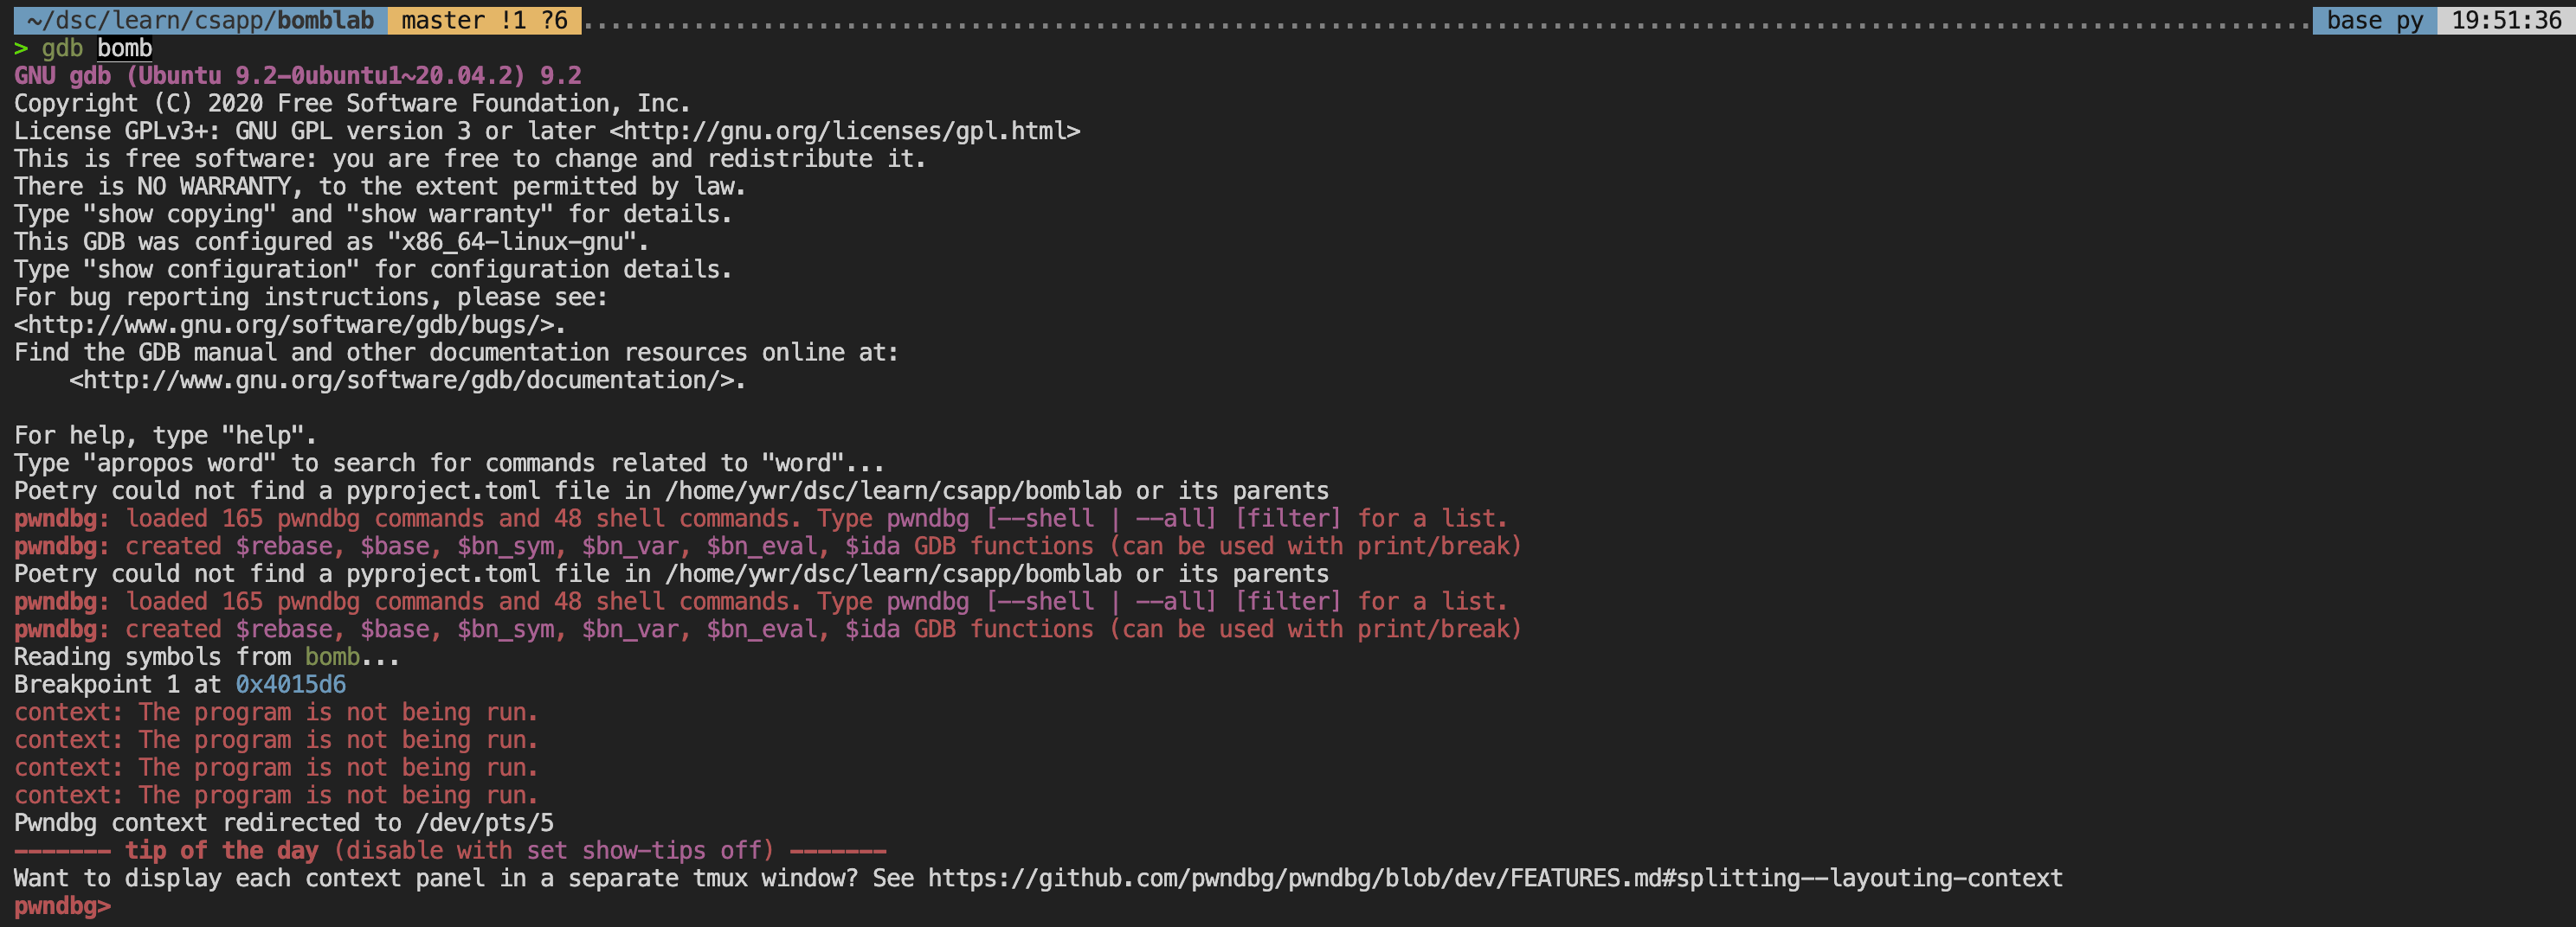The width and height of the screenshot is (2576, 927).
Task: Click the pwndbg> prompt at the bottom
Action: 62,906
